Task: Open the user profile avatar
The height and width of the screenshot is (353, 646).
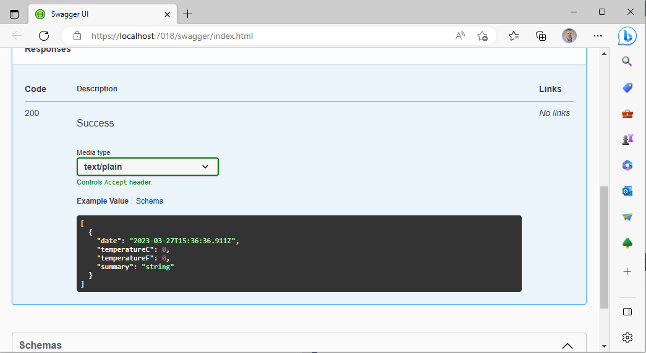Action: point(569,36)
